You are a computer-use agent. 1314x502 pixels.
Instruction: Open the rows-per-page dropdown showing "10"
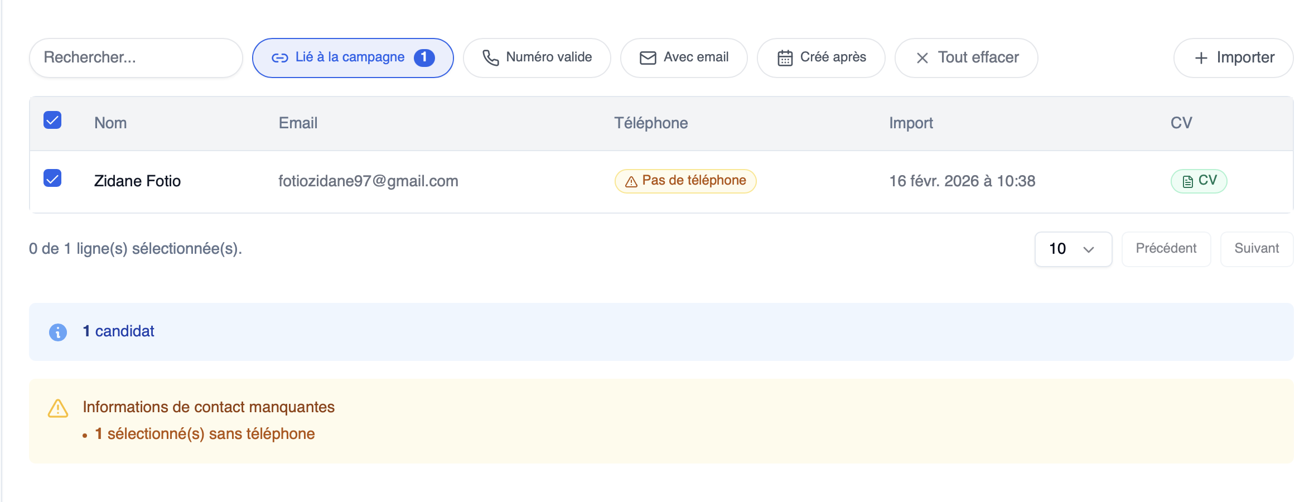pyautogui.click(x=1073, y=249)
